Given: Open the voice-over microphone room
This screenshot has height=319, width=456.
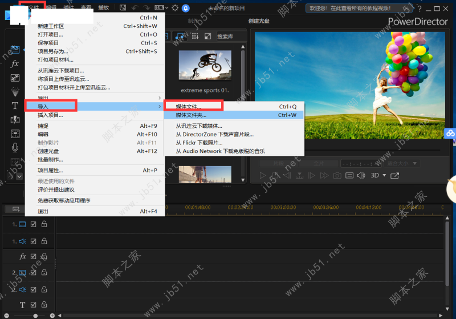Looking at the screenshot, I should [15, 148].
